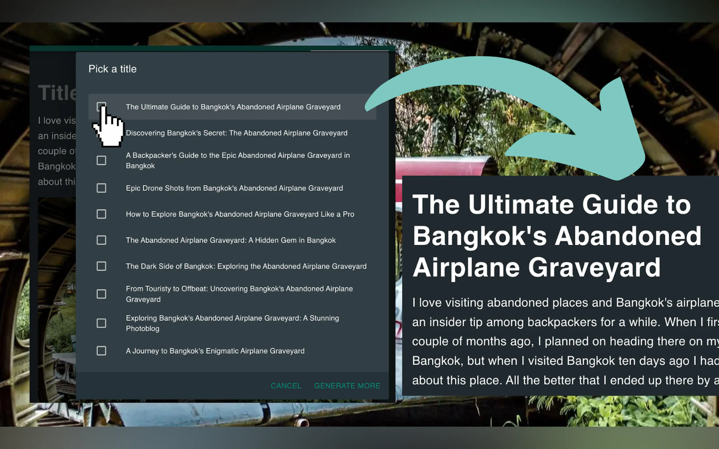
Task: Click the CANCEL button
Action: (286, 385)
